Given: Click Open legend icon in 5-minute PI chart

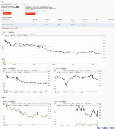Looking at the screenshot, I should 7,72.
